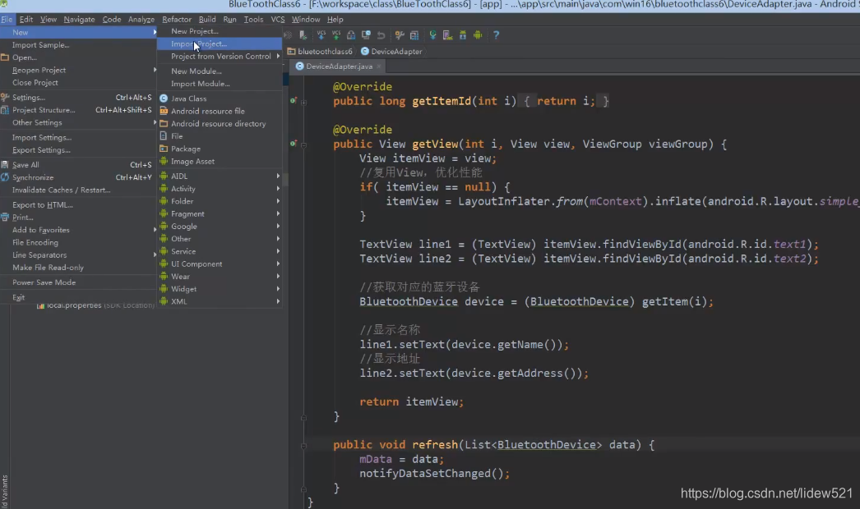Open the AVD Manager icon

click(447, 35)
